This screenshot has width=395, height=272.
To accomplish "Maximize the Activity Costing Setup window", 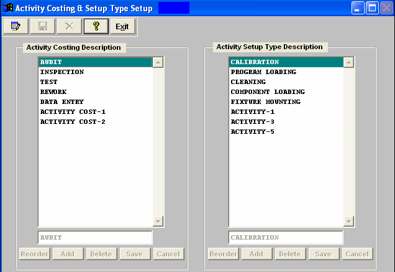I will pyautogui.click(x=372, y=8).
